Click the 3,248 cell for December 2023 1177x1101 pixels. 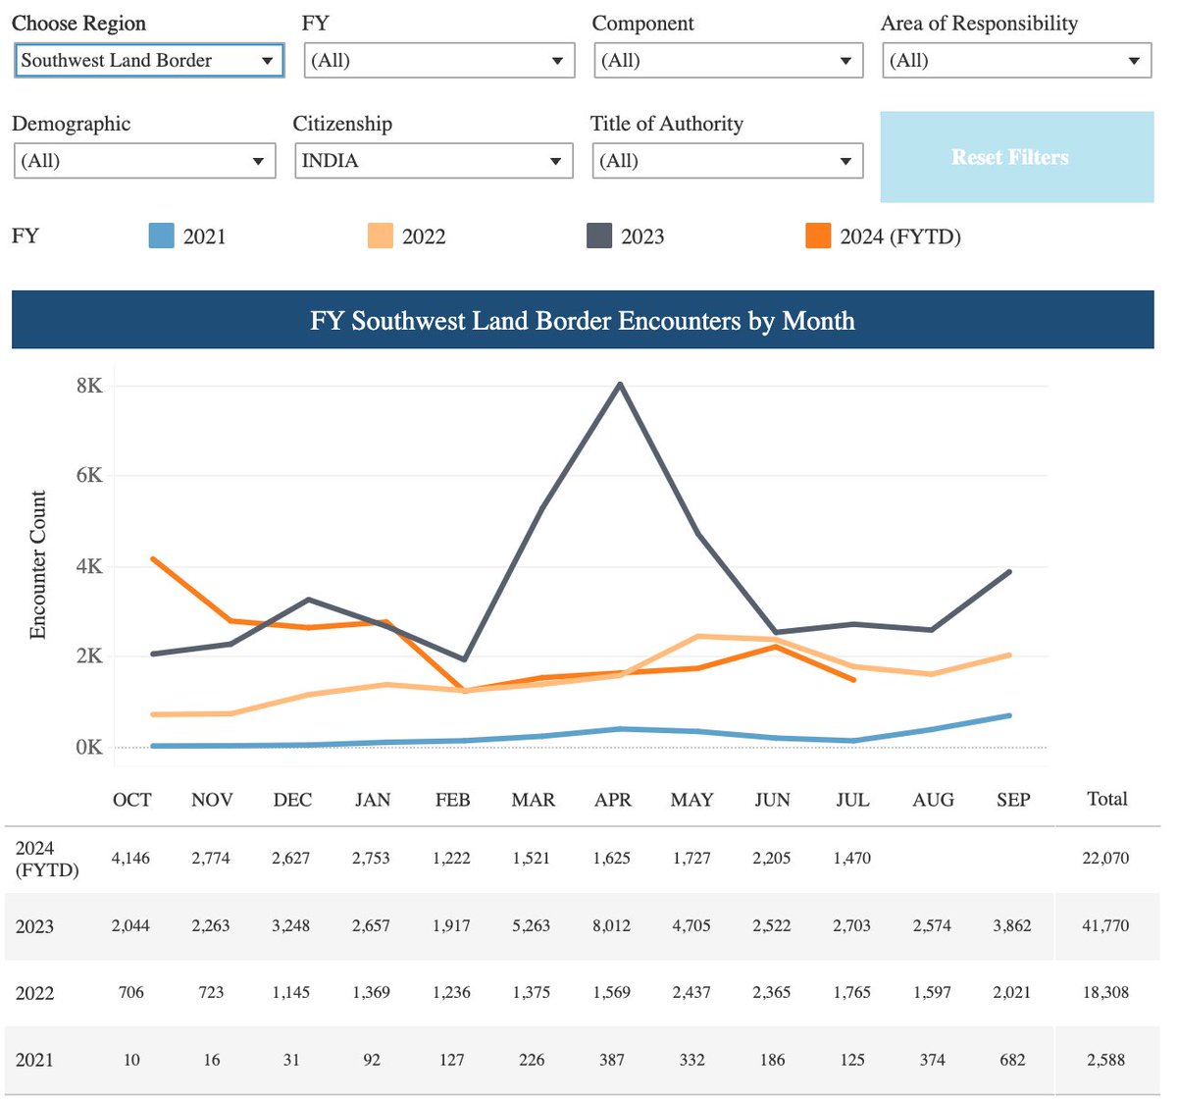(290, 925)
